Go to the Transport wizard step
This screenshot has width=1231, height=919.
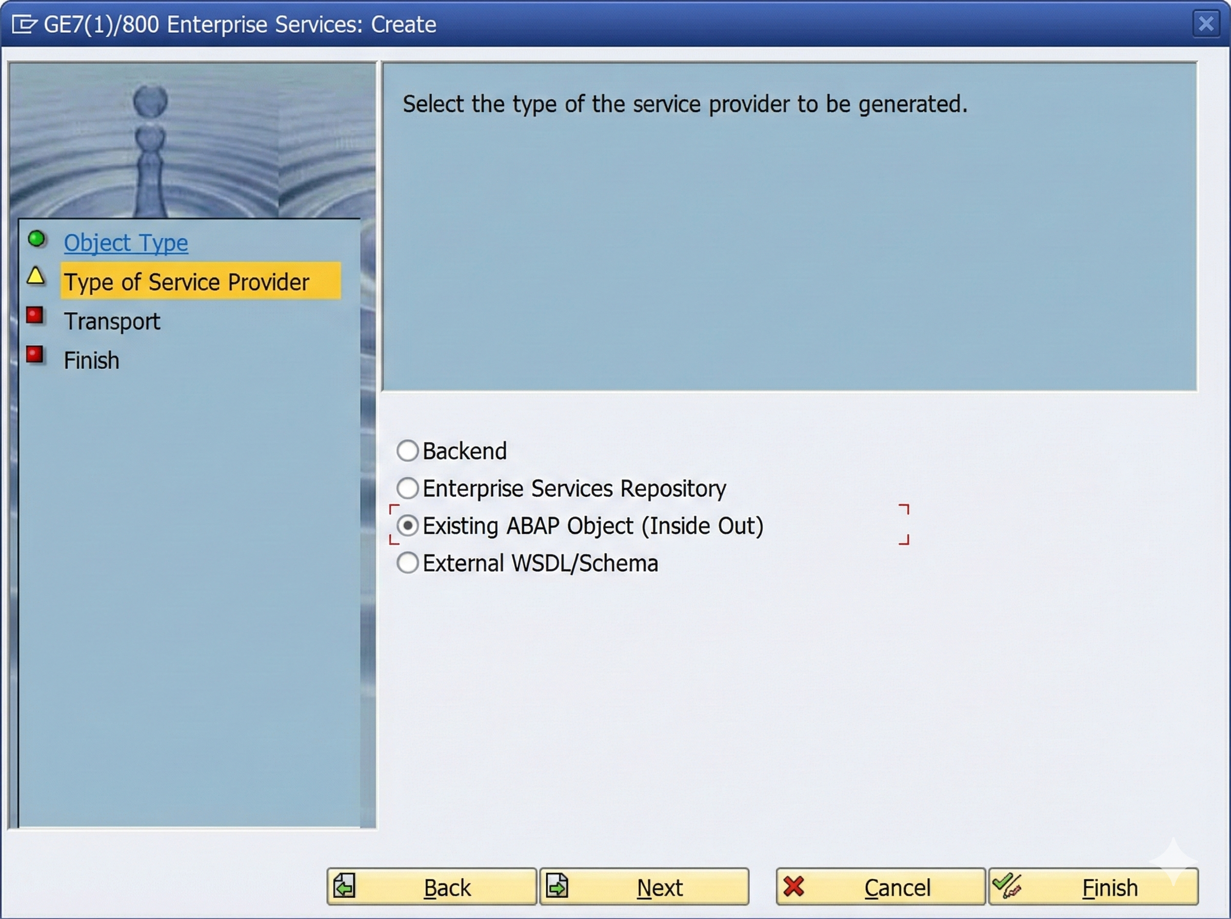click(x=112, y=321)
